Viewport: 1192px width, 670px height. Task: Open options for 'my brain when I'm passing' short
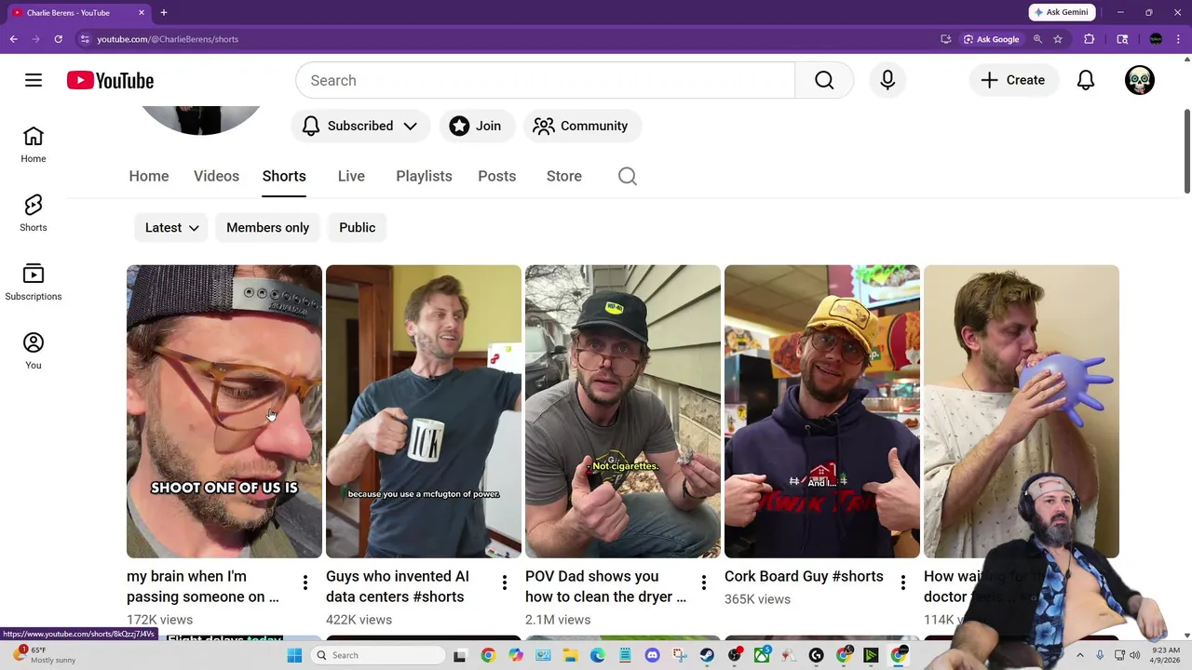tap(305, 583)
